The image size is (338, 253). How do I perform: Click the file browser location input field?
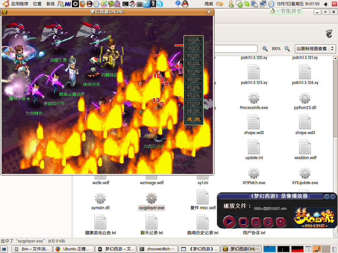(236, 49)
